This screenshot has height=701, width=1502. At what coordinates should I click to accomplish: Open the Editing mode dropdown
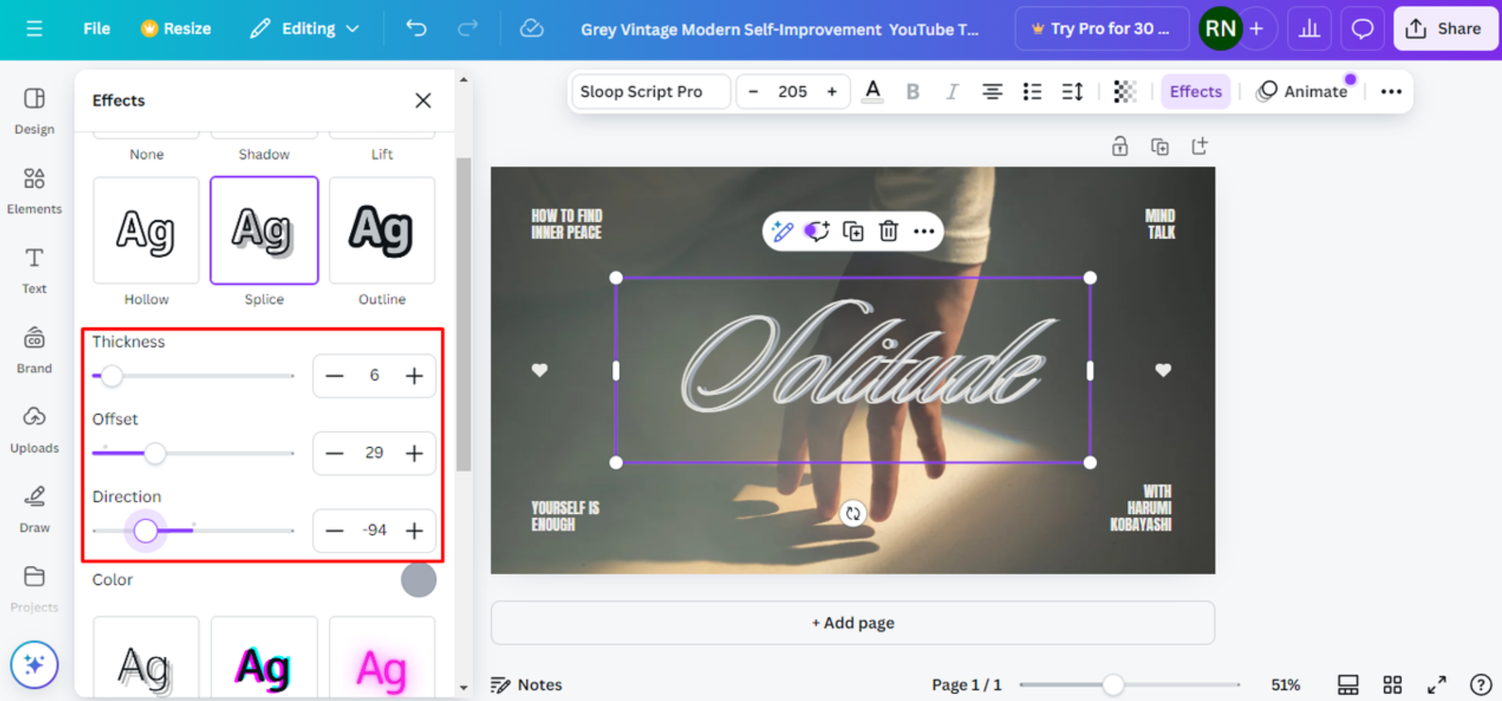(x=304, y=28)
